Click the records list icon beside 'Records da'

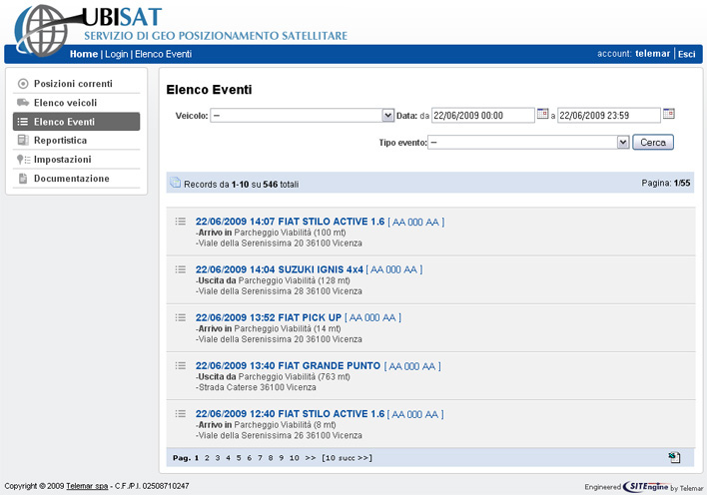coord(175,183)
